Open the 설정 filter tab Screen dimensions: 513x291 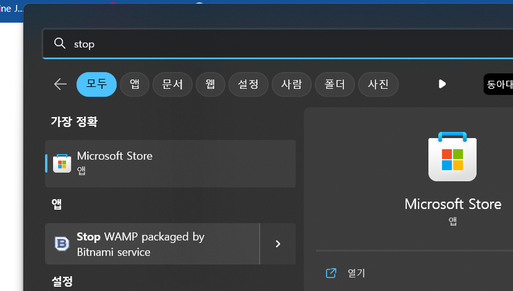click(248, 84)
